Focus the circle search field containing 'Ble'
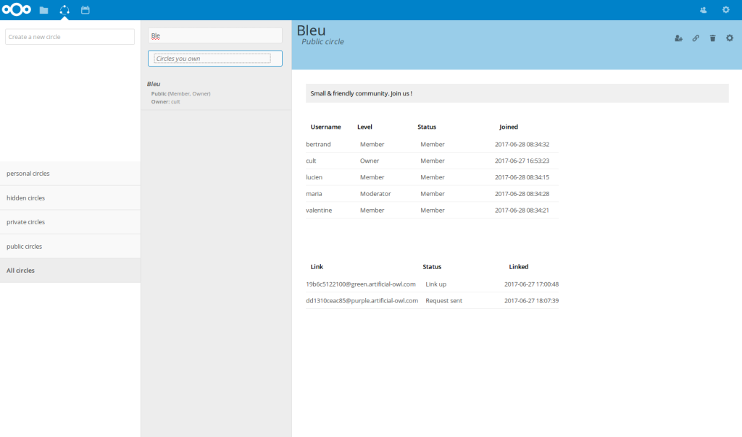 point(214,35)
